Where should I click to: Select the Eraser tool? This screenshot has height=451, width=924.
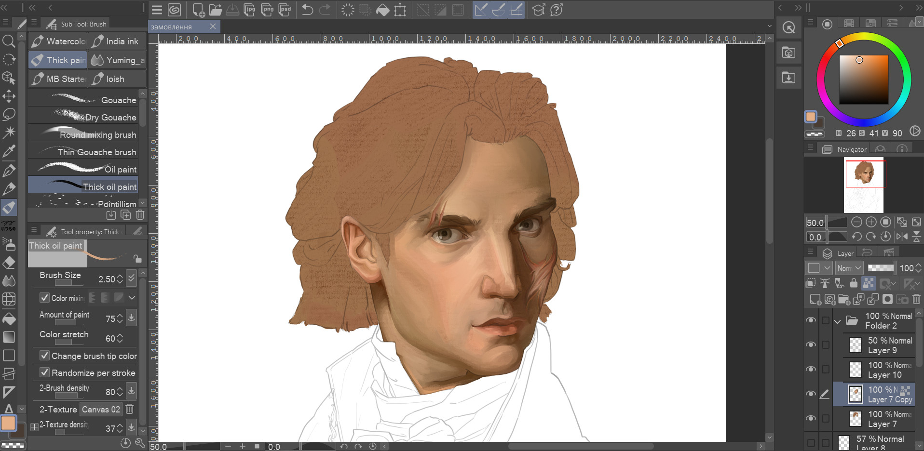pos(9,263)
